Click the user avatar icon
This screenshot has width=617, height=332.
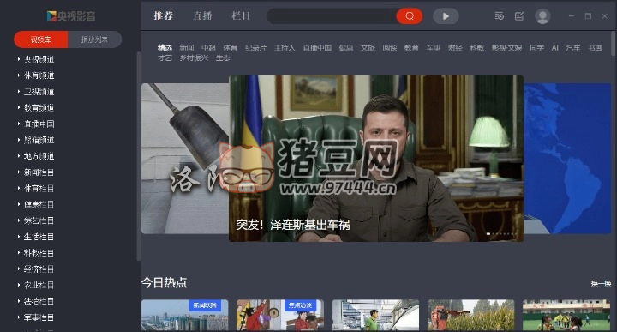542,16
